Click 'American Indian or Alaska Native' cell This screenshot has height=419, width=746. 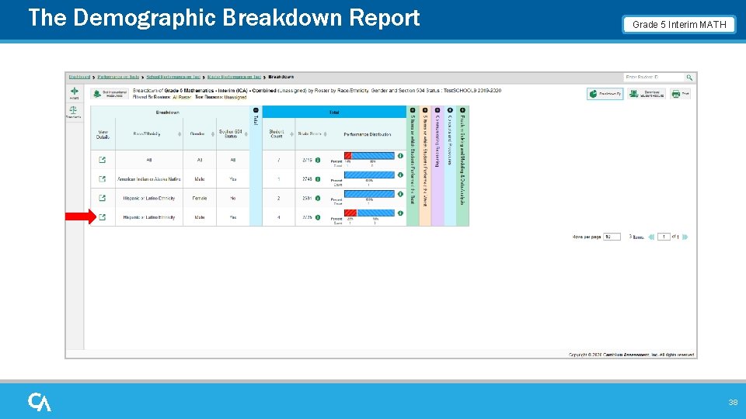click(x=149, y=179)
